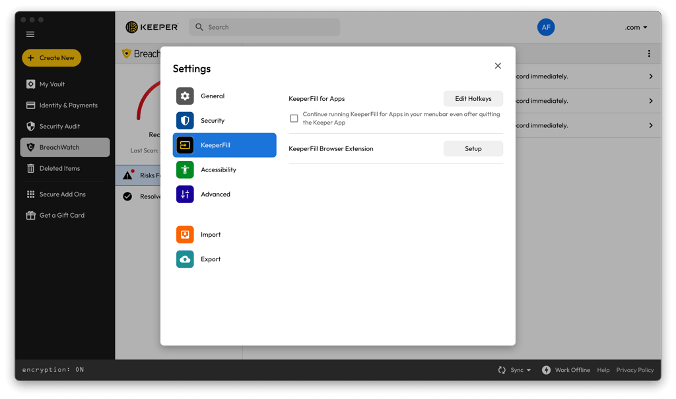Click the My Vault icon

(x=30, y=84)
